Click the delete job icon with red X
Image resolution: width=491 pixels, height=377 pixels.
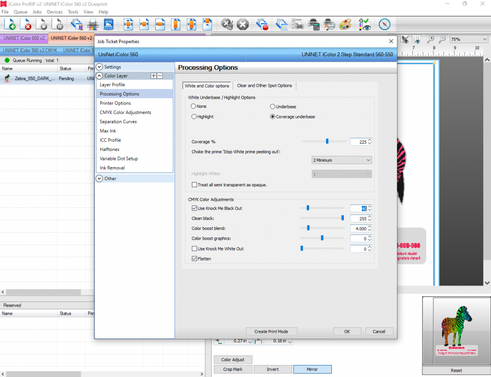[26, 24]
